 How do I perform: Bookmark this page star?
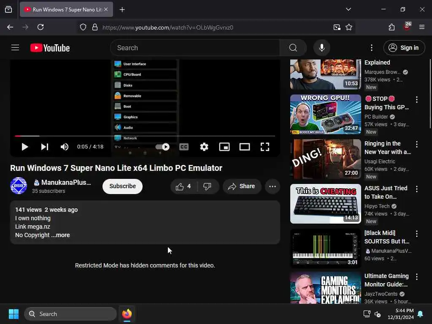[x=349, y=27]
